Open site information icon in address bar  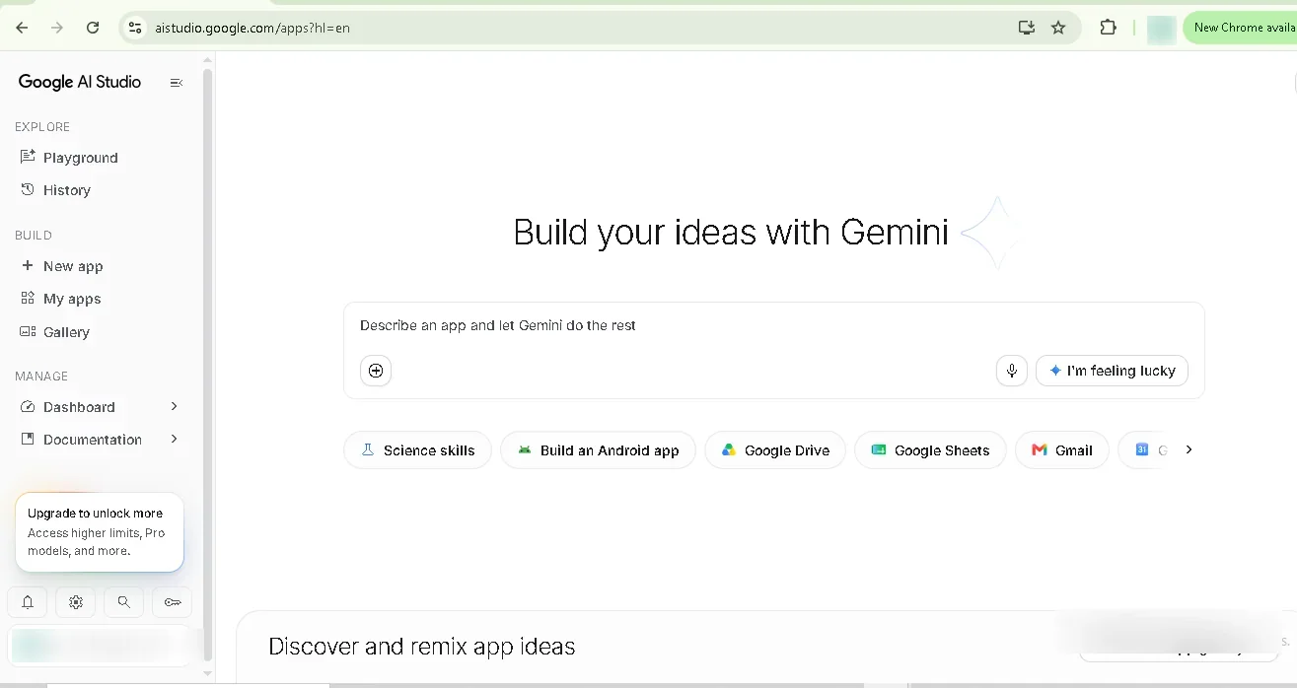click(x=135, y=28)
